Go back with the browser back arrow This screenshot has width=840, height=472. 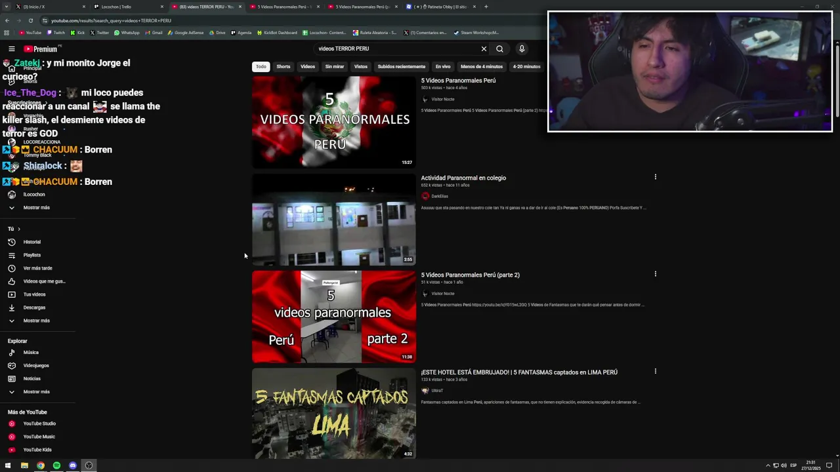click(7, 20)
